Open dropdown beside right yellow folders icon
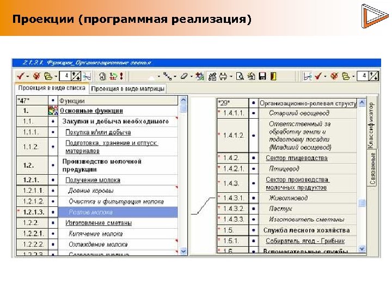The image size is (392, 294). point(353,76)
